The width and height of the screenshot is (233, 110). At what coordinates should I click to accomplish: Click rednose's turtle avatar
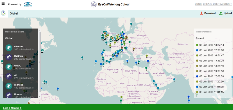[x=9, y=86]
